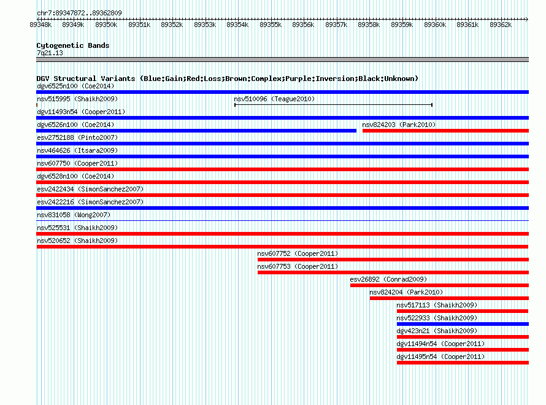Click the grey 7q21.13 cytoband bar

click(x=282, y=60)
